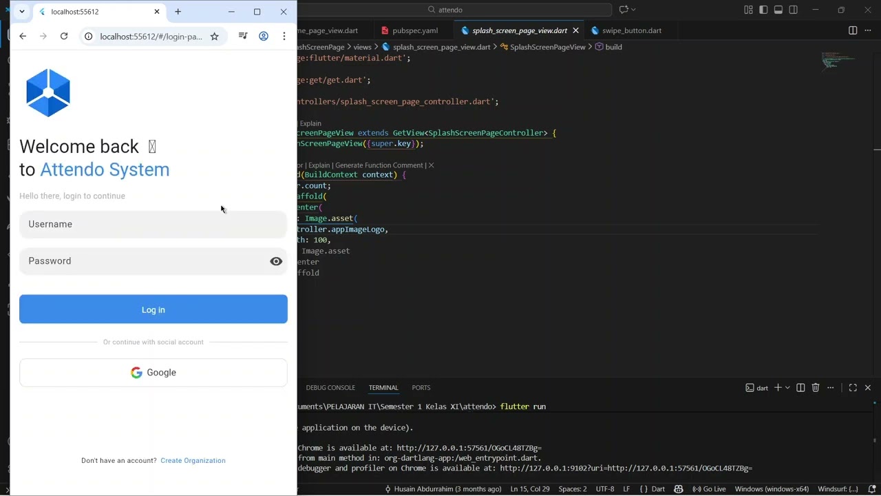Select splash_screen_page_view.dart editor tab
The width and height of the screenshot is (881, 496).
(x=519, y=31)
